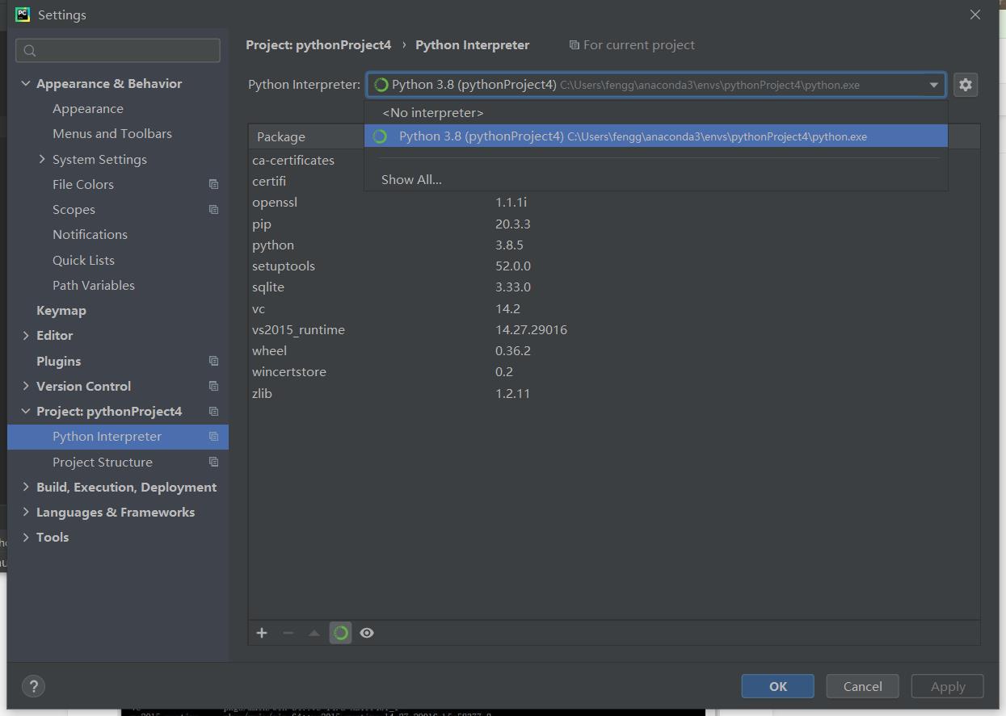Click the For current project icon
Screen dimensions: 1006x716
(574, 45)
